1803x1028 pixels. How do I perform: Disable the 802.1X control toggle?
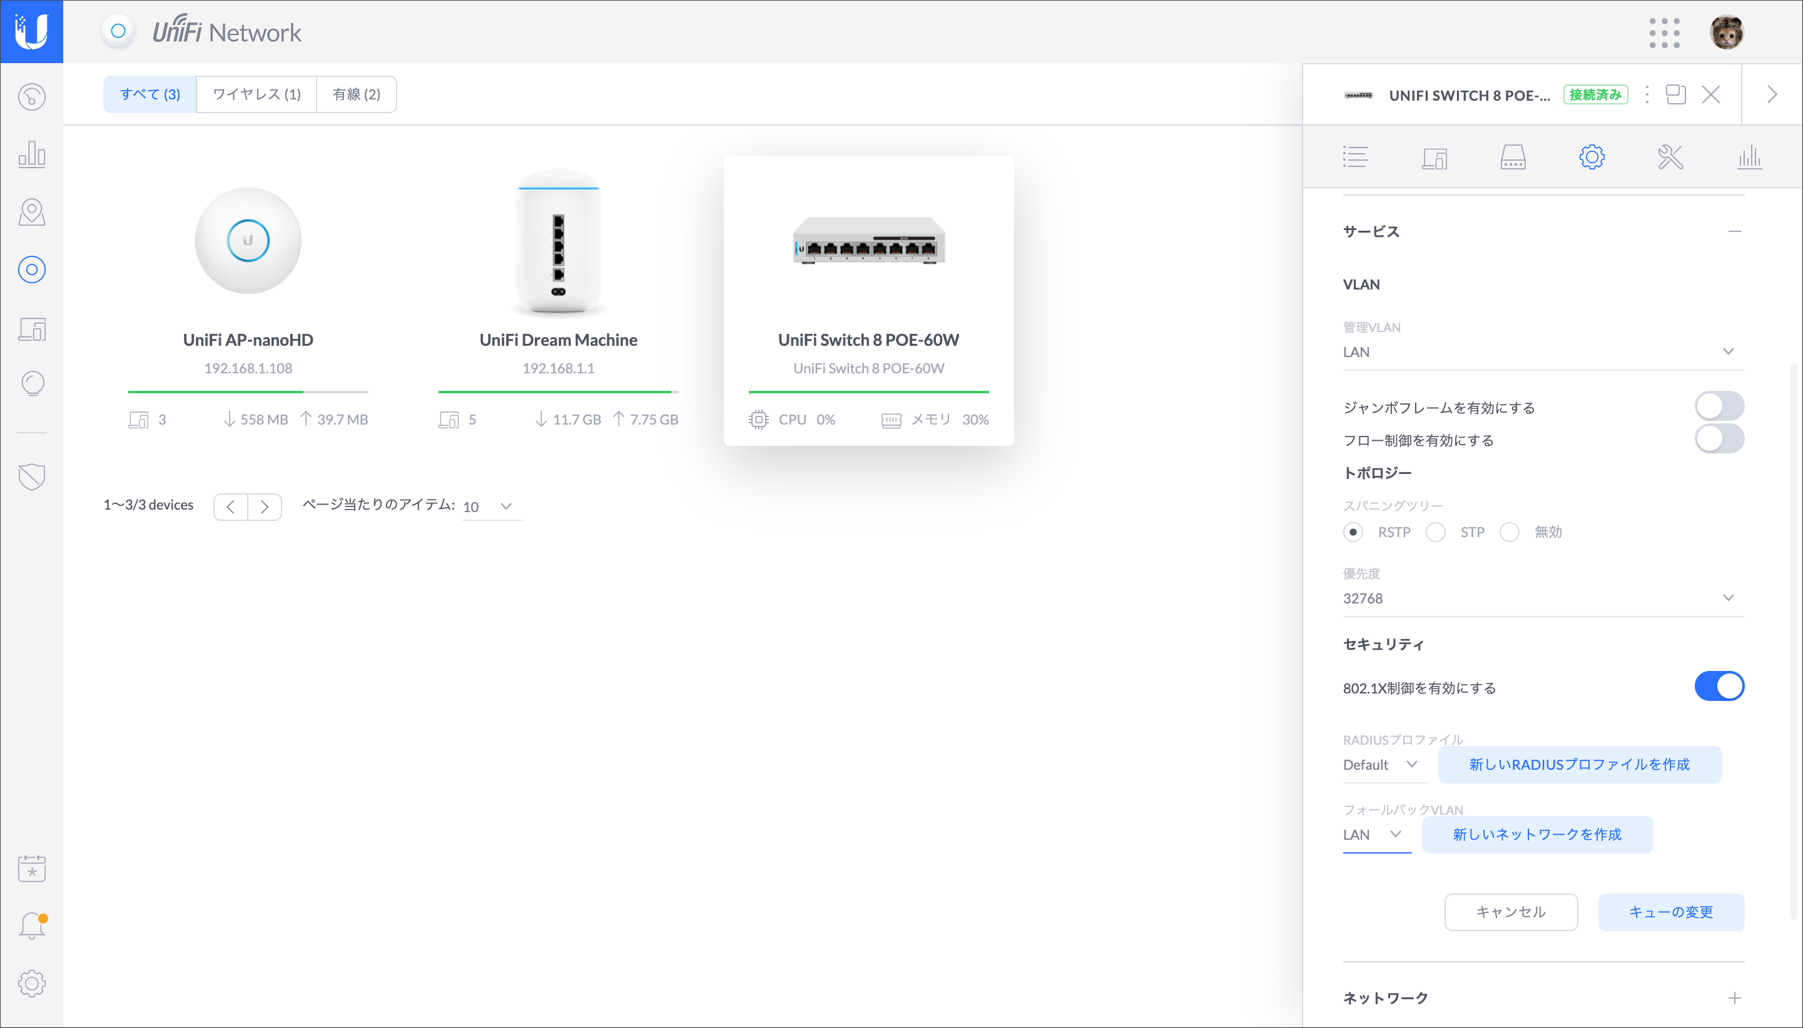click(1719, 685)
